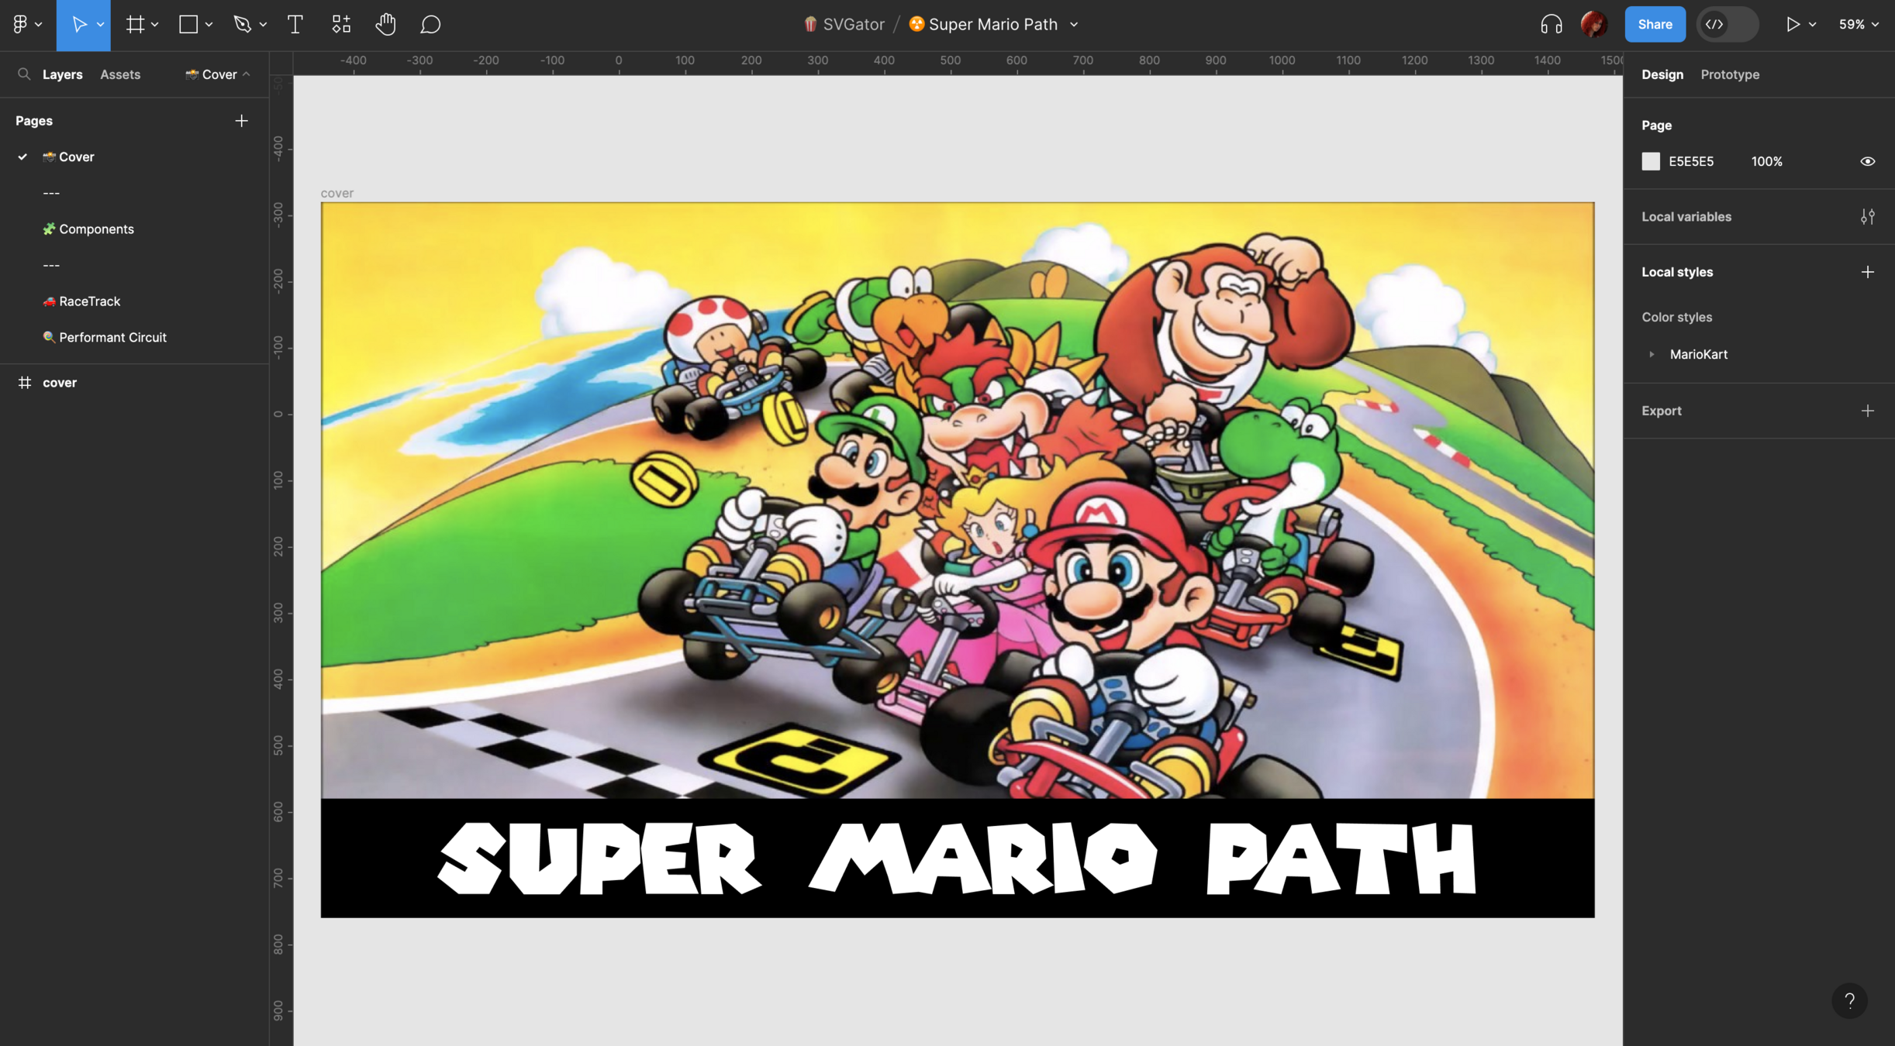Start audio conversation with headphones icon

pyautogui.click(x=1551, y=25)
